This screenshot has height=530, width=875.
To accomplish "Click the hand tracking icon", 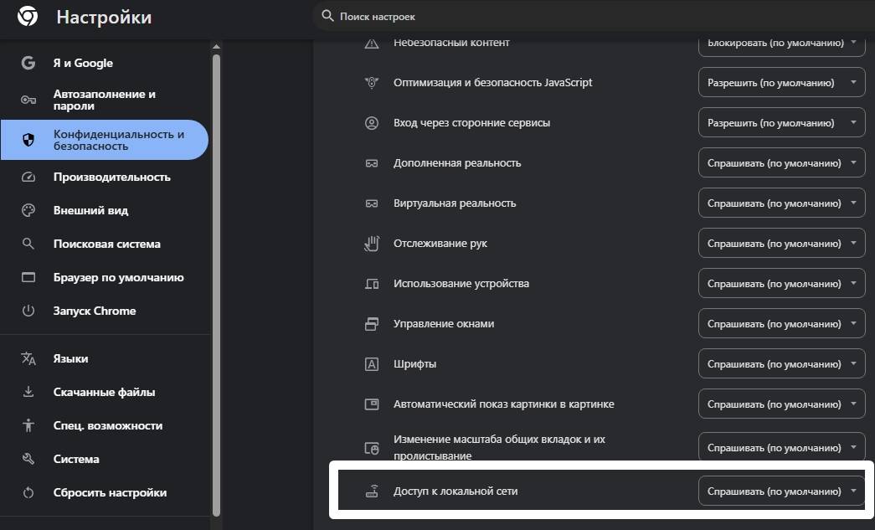I will pyautogui.click(x=372, y=243).
